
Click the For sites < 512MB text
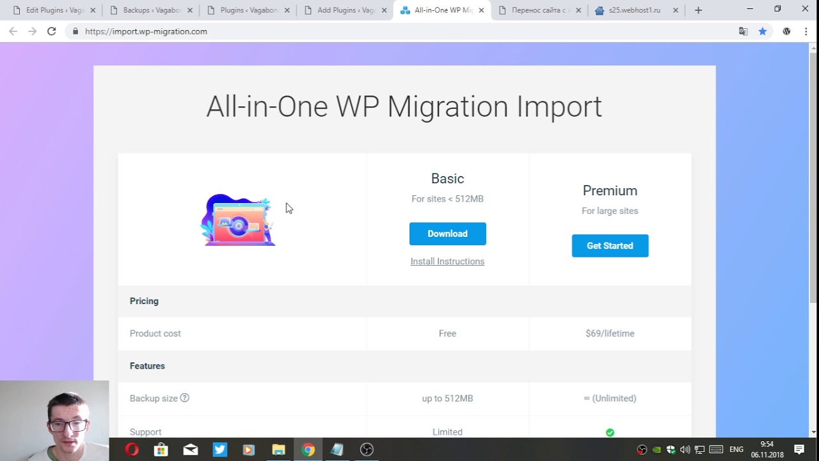coord(447,199)
